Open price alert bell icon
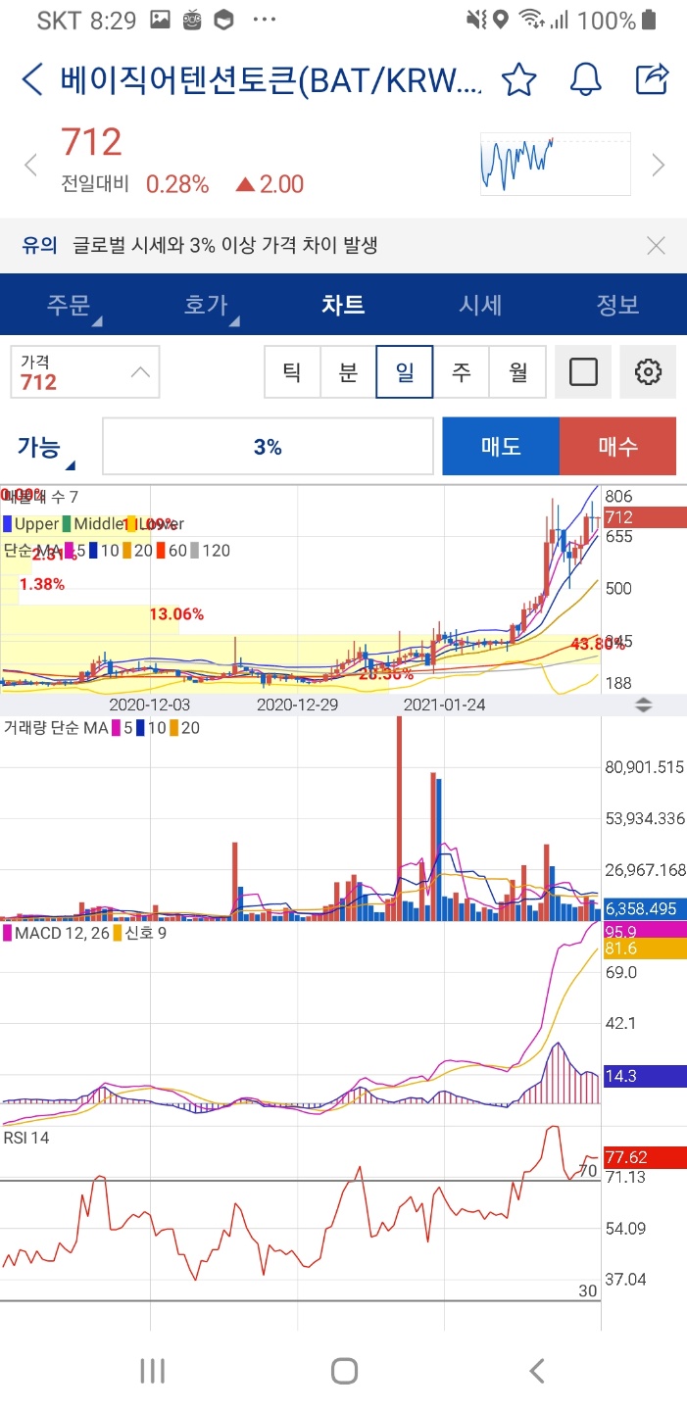687x1411 pixels. coord(586,79)
